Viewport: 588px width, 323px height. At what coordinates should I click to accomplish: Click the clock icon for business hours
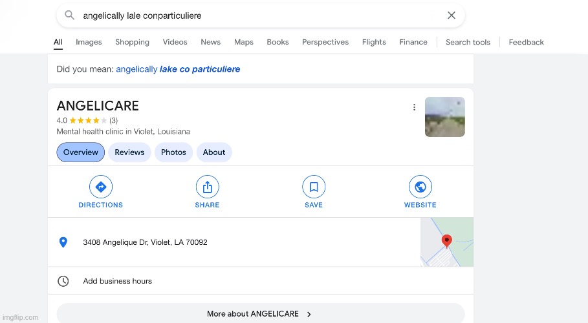(63, 281)
